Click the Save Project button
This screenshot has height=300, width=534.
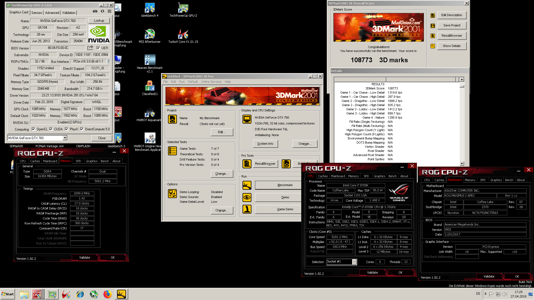pyautogui.click(x=452, y=25)
